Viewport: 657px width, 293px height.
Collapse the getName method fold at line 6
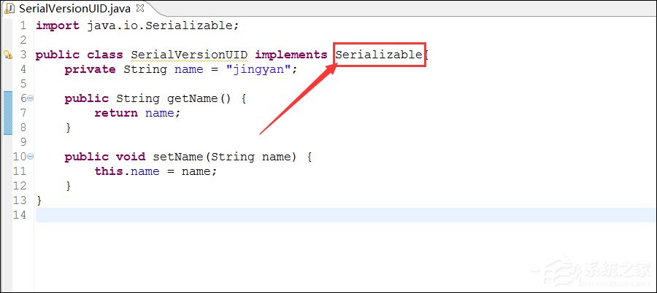coord(30,98)
